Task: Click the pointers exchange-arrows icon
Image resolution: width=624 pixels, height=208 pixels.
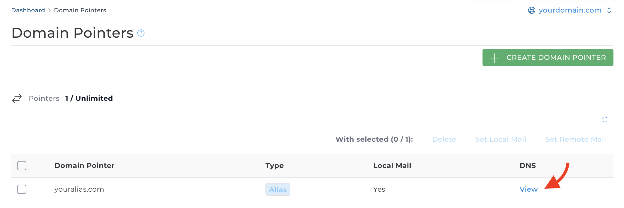Action: [x=17, y=98]
